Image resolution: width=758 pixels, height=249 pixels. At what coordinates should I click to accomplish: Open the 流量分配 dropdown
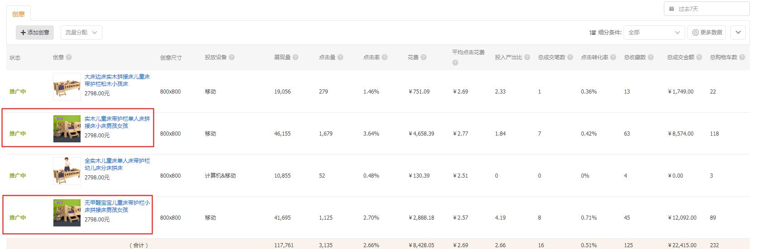[81, 33]
